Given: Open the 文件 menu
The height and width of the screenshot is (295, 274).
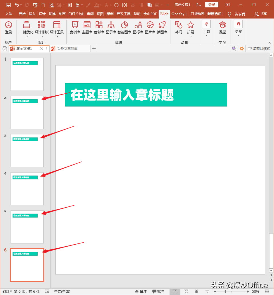Looking at the screenshot, I should (x=9, y=14).
